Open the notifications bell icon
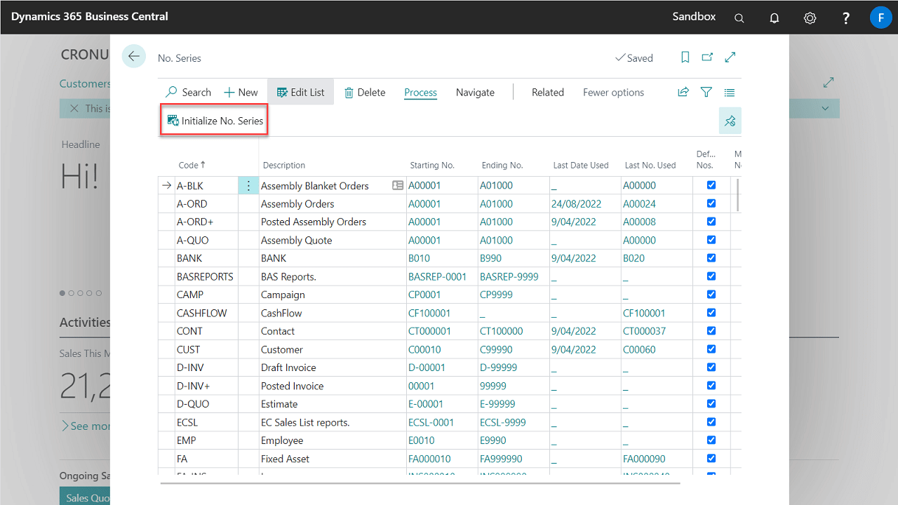 click(775, 18)
